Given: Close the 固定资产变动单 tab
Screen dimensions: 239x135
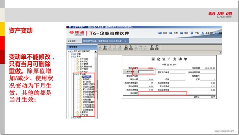Looking at the screenshot, I should 125,41.
